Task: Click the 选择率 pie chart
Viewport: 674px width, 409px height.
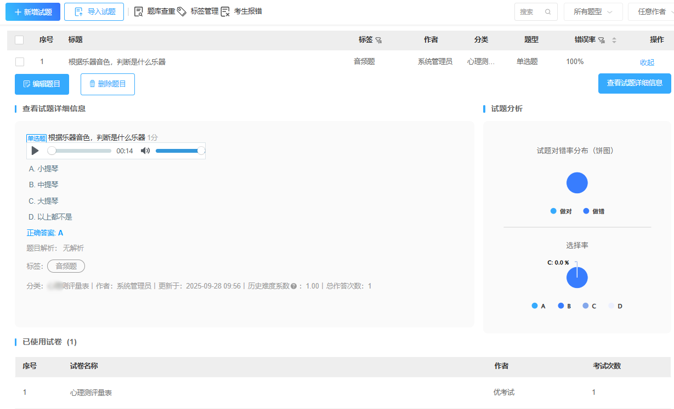Action: (577, 278)
